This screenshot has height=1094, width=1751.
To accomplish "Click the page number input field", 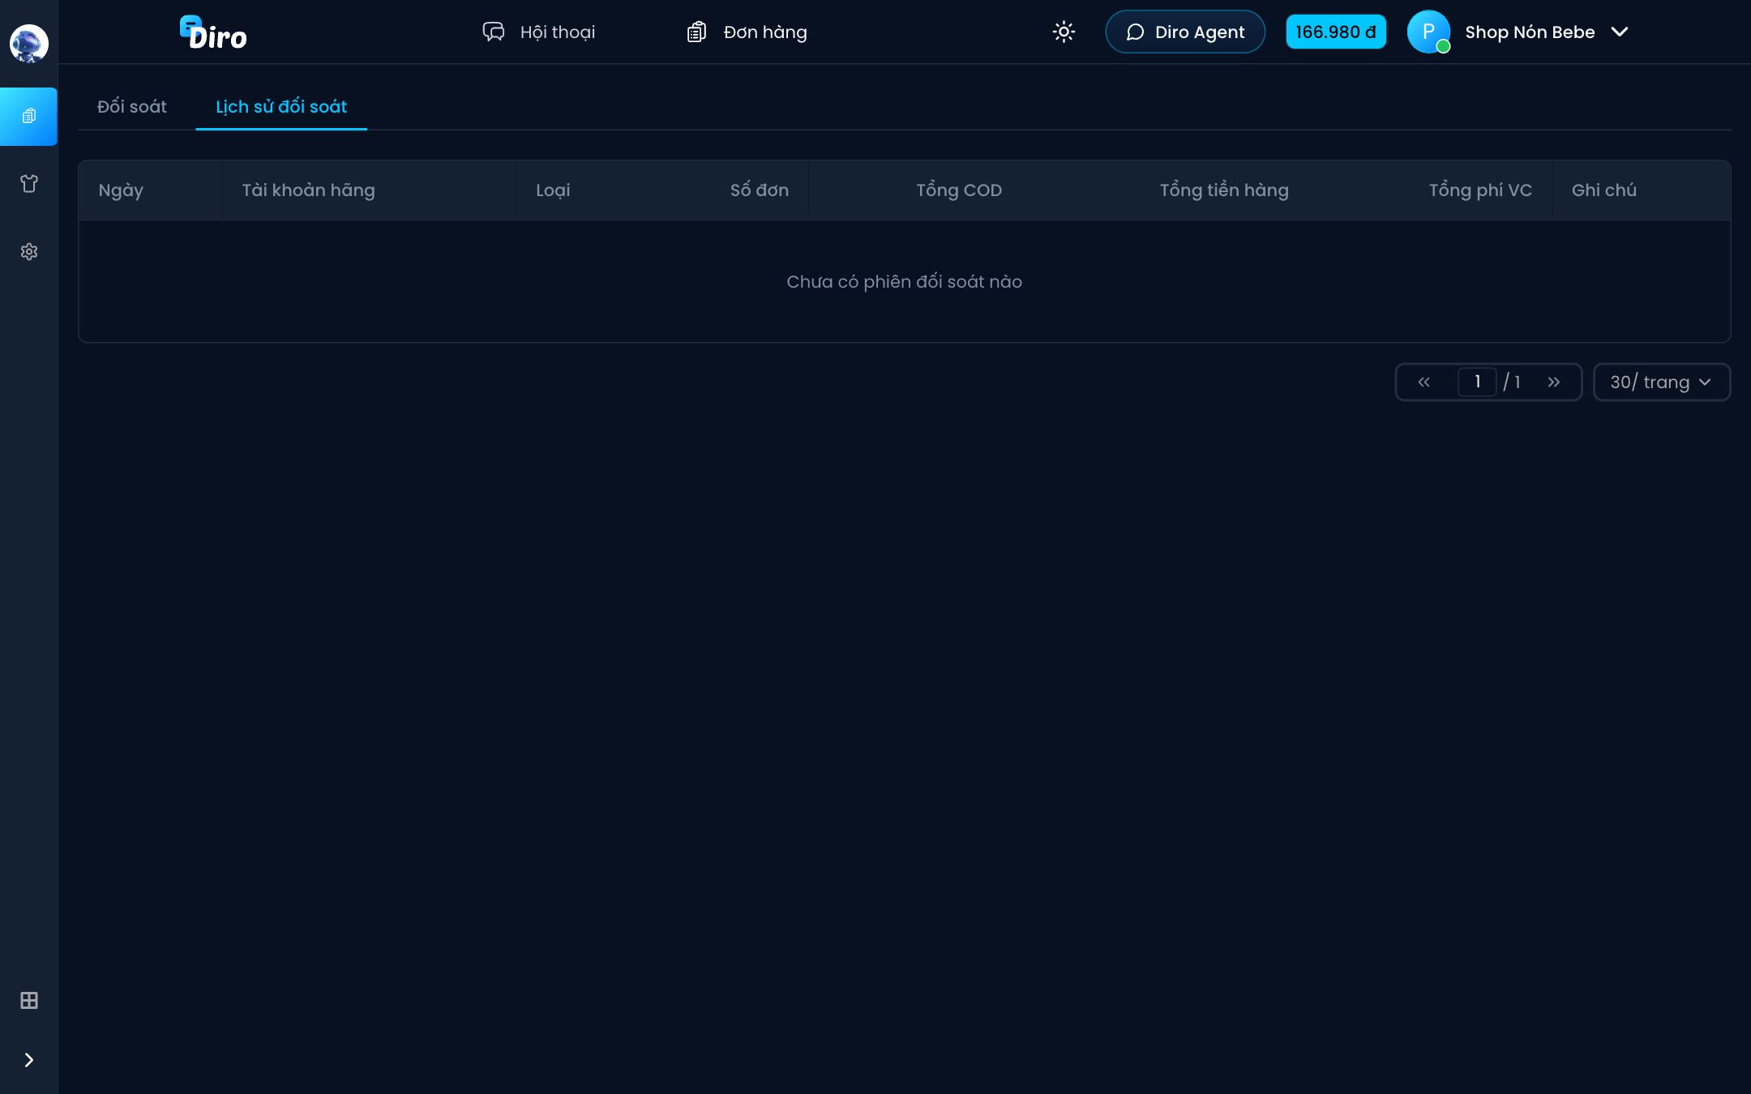I will point(1477,382).
